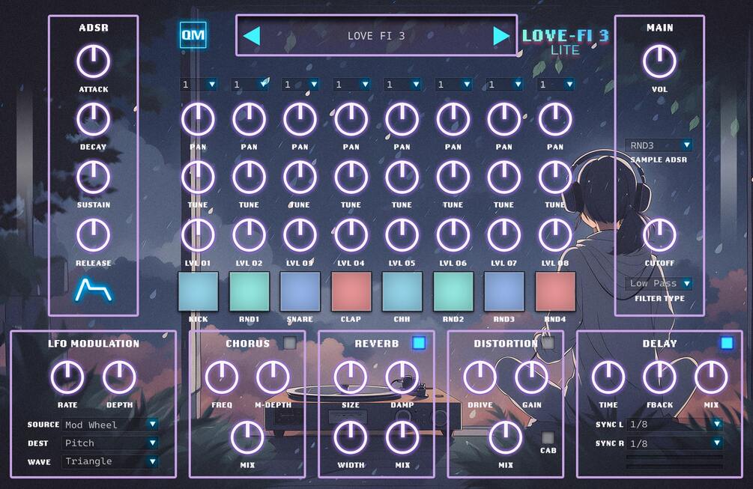Click the chorus MIX knob

click(247, 437)
